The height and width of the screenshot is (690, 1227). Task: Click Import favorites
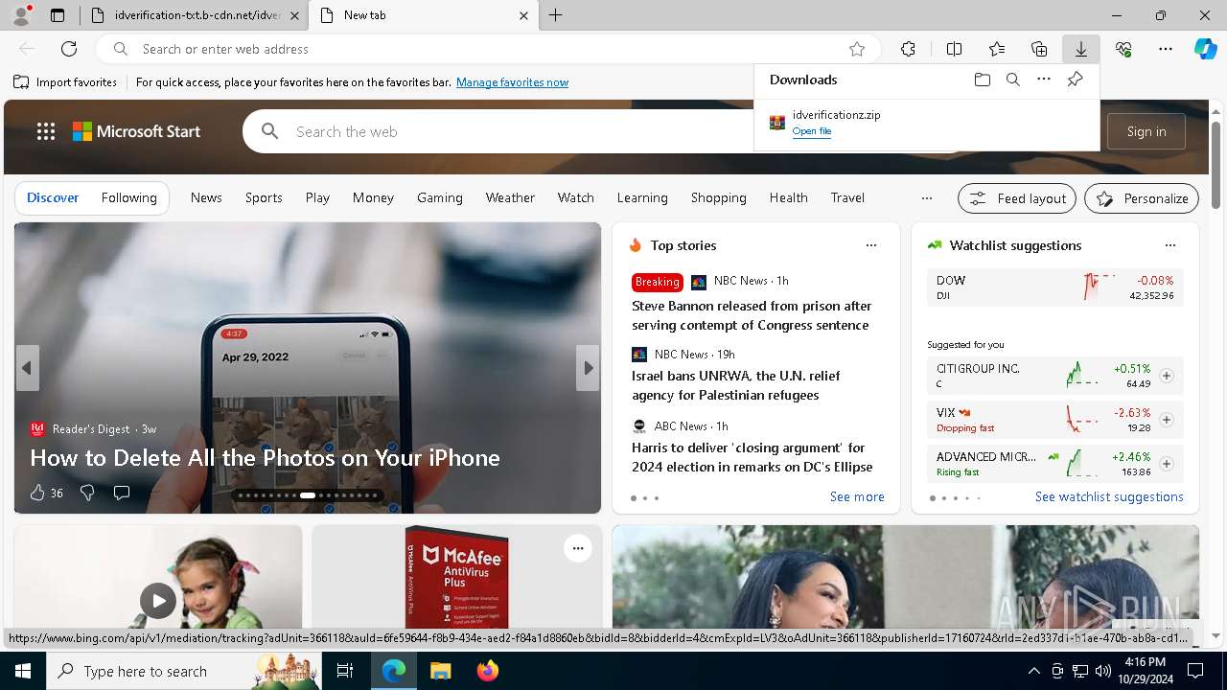65,82
